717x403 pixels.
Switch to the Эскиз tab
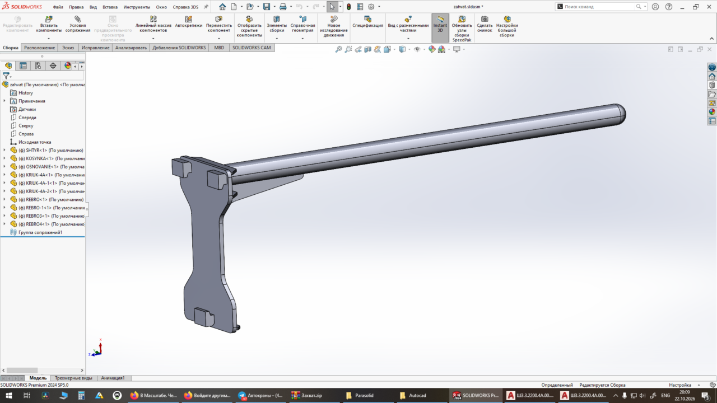coord(68,48)
